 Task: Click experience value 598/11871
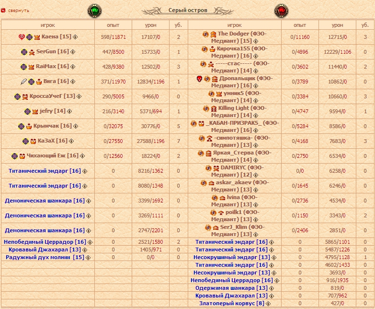pyautogui.click(x=113, y=37)
